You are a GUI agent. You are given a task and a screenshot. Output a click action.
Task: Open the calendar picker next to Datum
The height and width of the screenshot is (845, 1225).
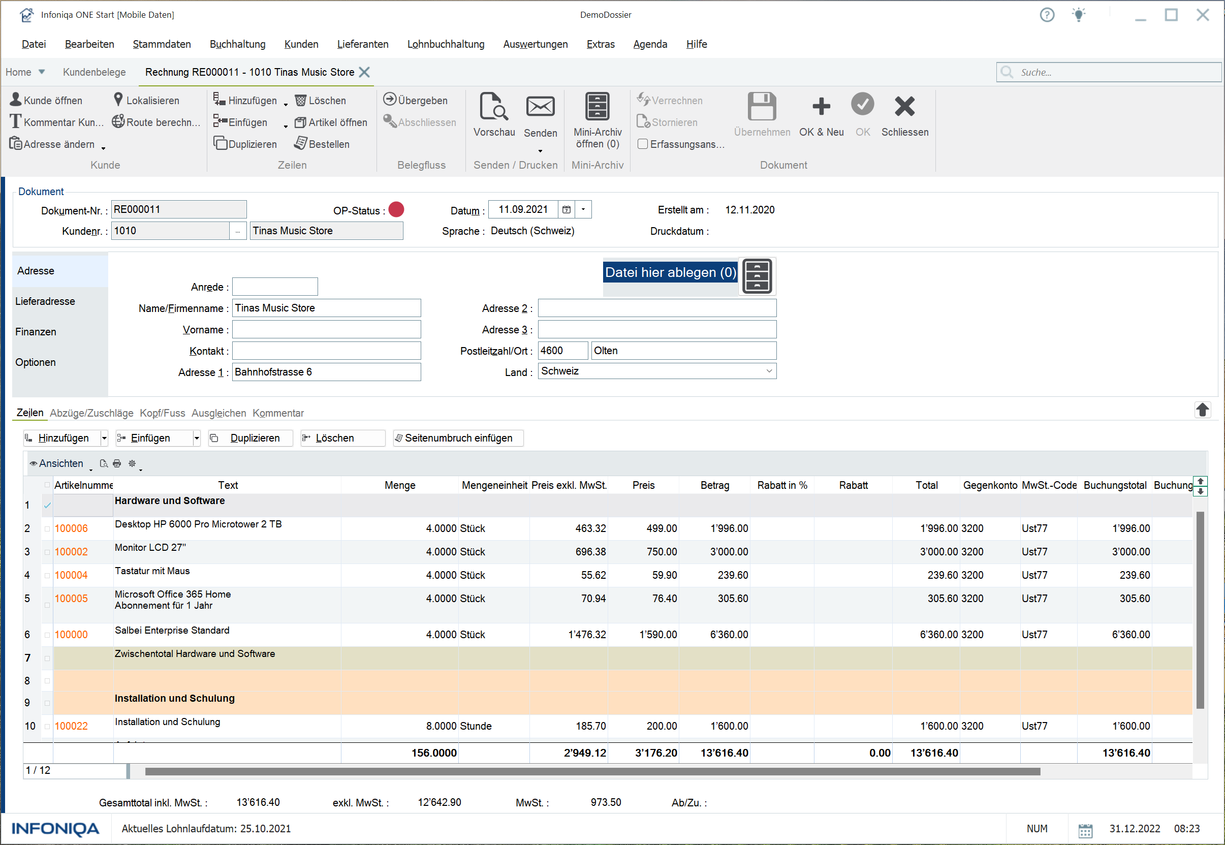(x=567, y=210)
